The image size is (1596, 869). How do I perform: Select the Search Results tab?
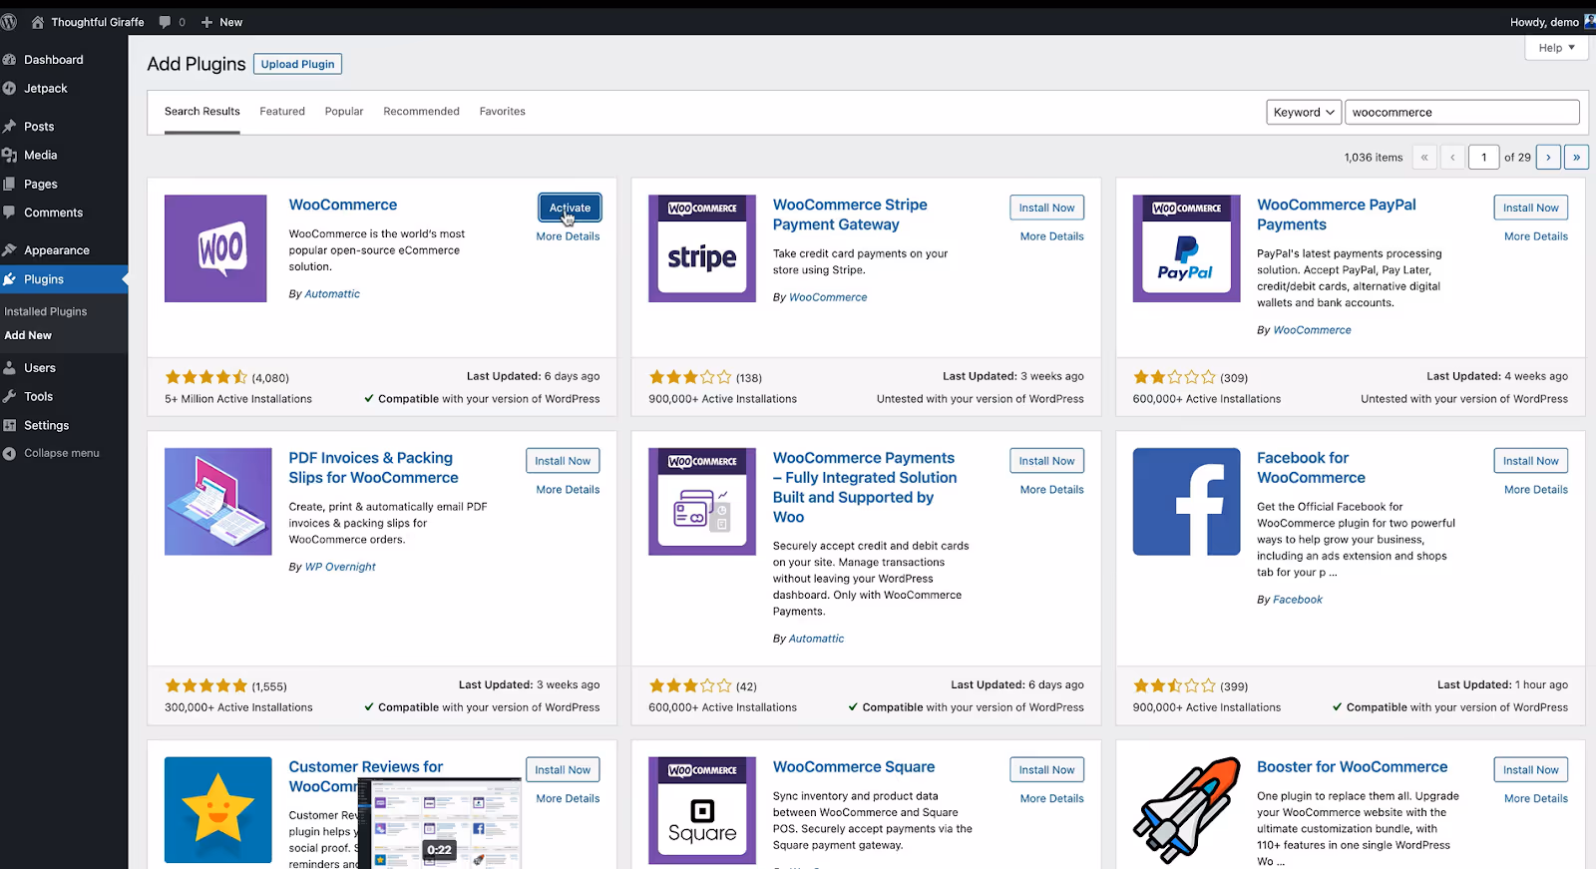coord(202,112)
